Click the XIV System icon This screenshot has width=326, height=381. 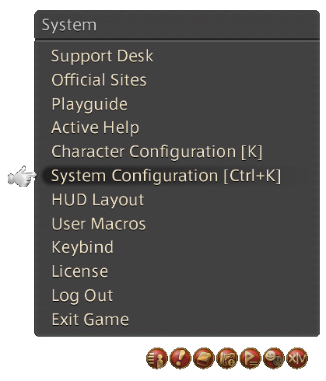point(297,358)
